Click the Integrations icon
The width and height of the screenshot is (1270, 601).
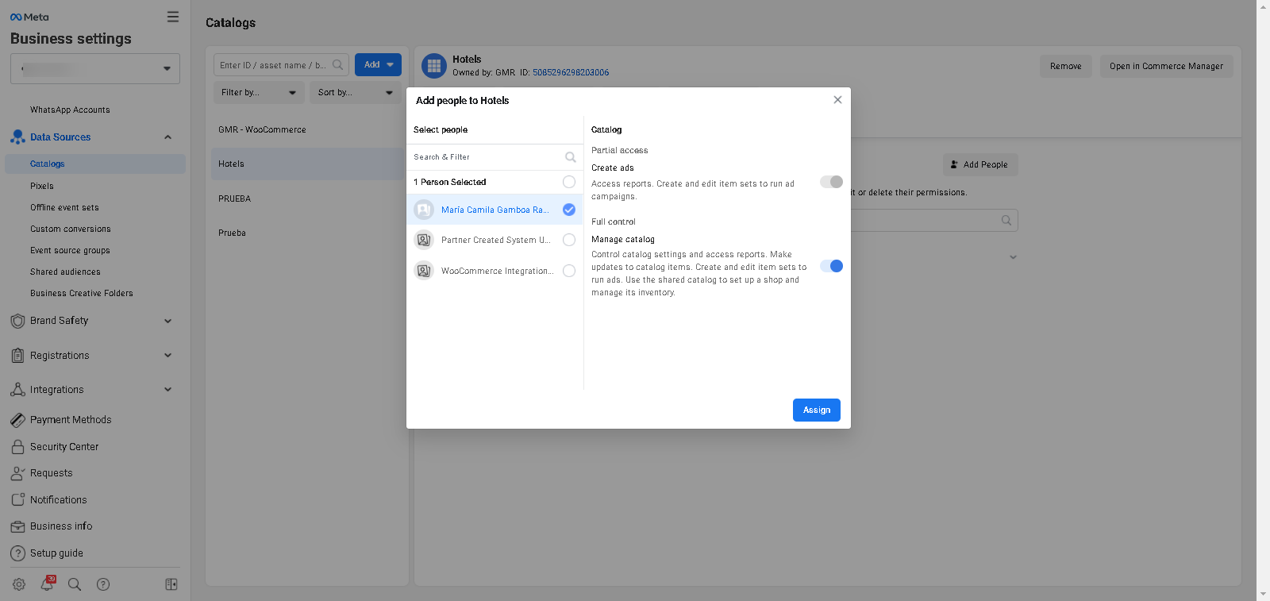click(17, 390)
